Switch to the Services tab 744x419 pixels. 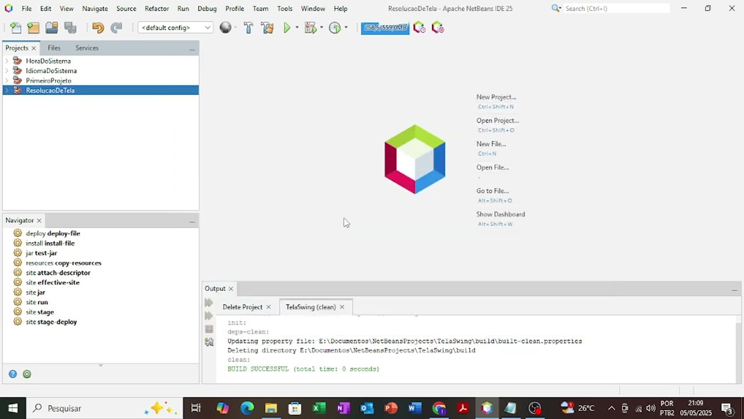87,48
